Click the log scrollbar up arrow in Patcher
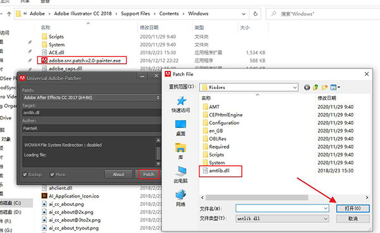 (158, 140)
